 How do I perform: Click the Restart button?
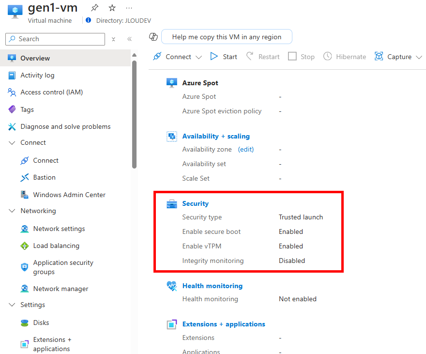click(263, 57)
